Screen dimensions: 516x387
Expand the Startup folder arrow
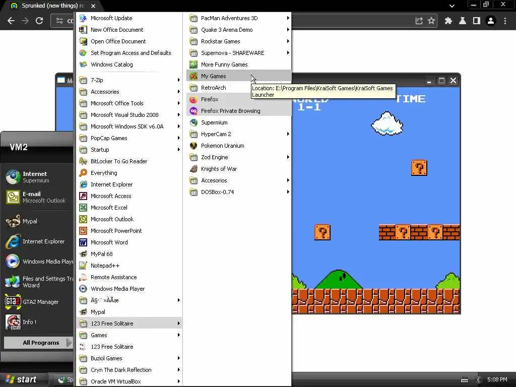[x=179, y=150]
